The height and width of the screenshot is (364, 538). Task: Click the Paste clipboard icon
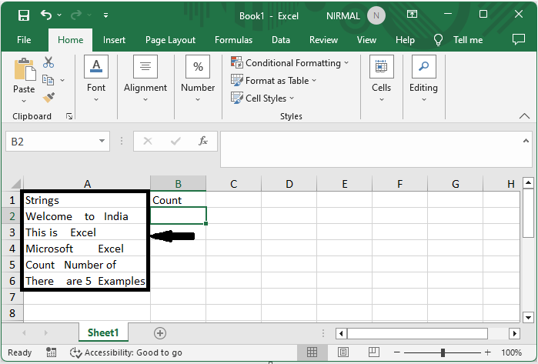pyautogui.click(x=25, y=69)
